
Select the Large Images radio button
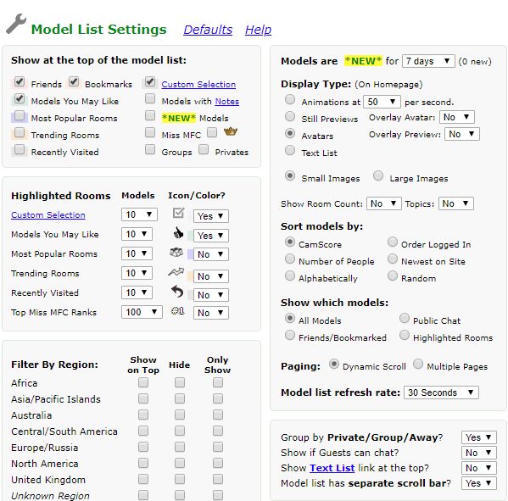point(378,175)
